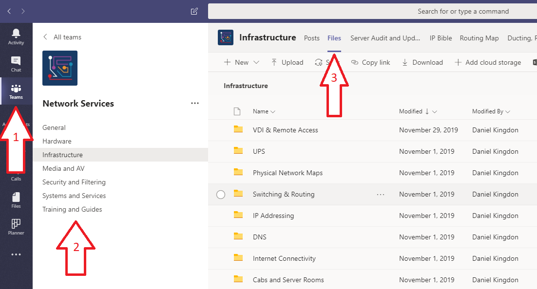The image size is (537, 289).
Task: Click the November 29, 2019 date cell
Action: (x=428, y=130)
